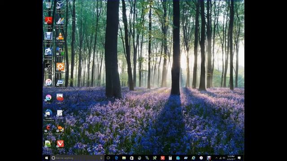Screen dimensions: 287x161
Task: Launch the Vivaldi browser desktop shortcut
Action: [x=60, y=144]
